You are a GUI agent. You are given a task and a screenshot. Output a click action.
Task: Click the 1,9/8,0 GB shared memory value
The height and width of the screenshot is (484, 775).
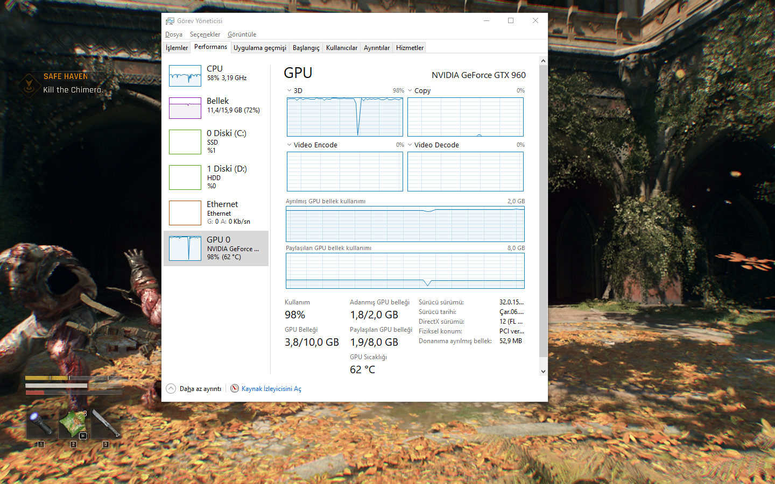(374, 342)
